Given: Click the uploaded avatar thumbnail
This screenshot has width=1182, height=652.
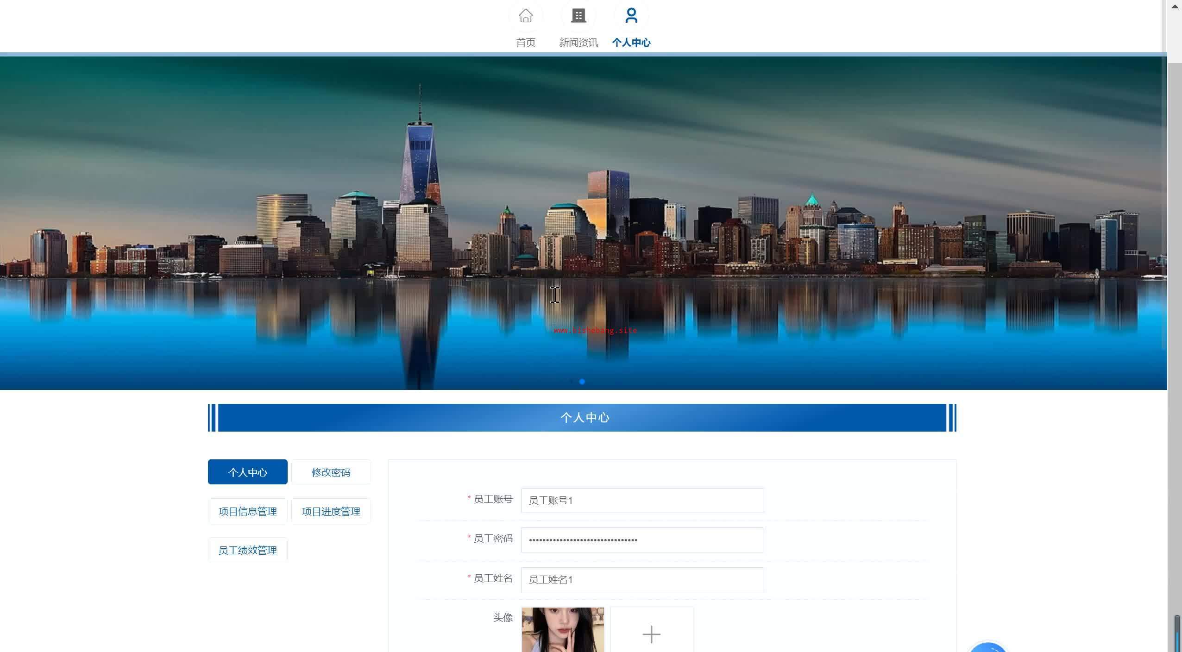Looking at the screenshot, I should (x=563, y=630).
